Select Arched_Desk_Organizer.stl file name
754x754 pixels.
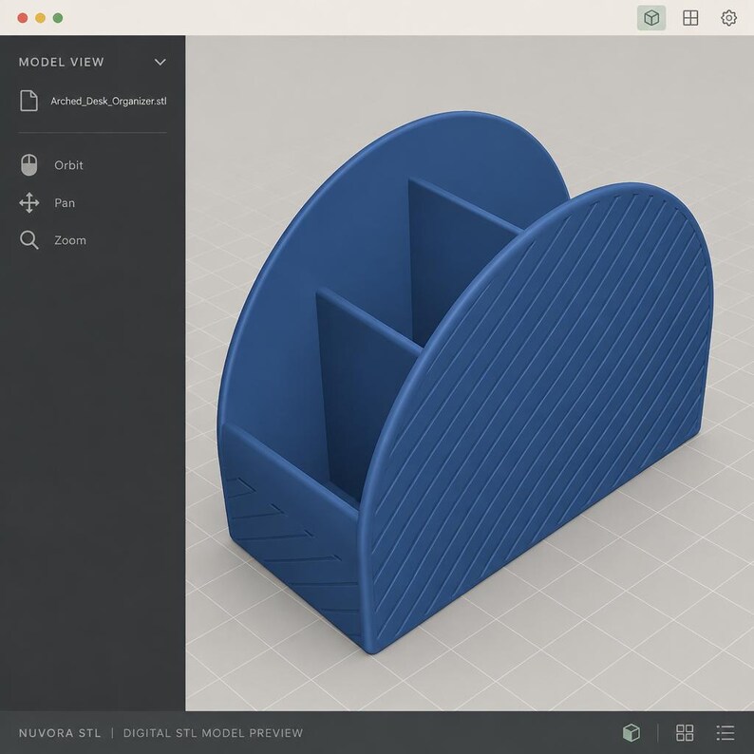coord(108,101)
